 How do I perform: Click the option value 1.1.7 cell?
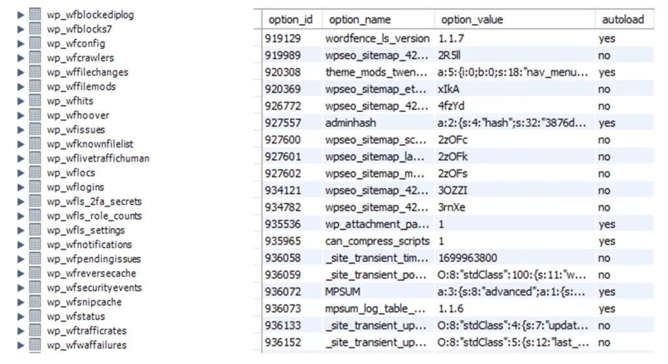pos(514,38)
